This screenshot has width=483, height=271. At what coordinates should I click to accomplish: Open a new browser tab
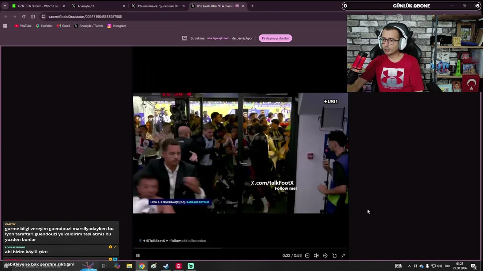[x=252, y=6]
